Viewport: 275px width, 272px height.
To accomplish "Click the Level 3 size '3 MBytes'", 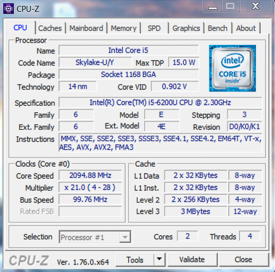I will (x=195, y=211).
